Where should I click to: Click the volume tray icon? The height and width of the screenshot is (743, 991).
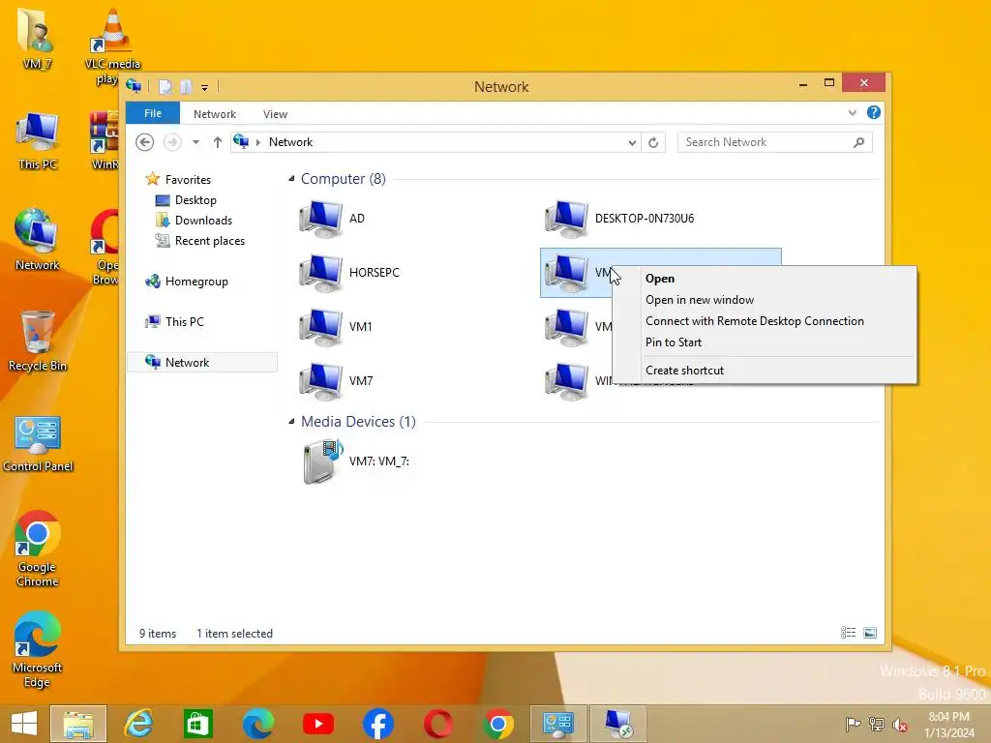(900, 725)
